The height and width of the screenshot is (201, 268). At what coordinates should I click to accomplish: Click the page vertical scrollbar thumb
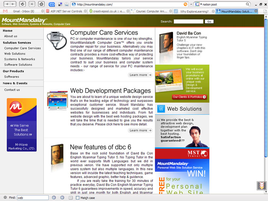pyautogui.click(x=266, y=88)
